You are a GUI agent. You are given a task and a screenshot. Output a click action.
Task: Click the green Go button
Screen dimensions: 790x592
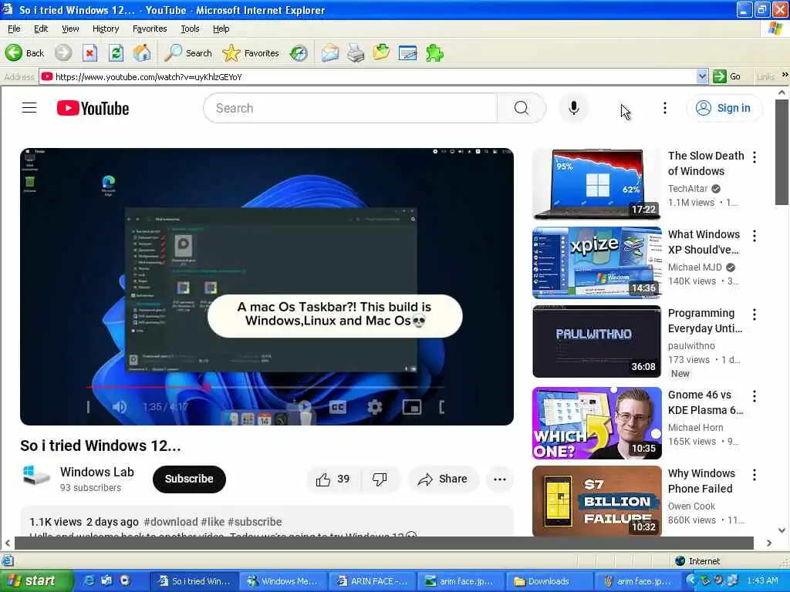(727, 76)
